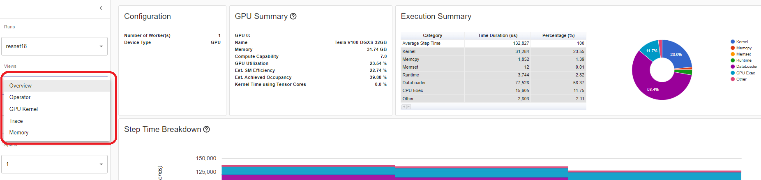Screen dimensions: 761x180
Task: Pick the Memory view option
Action: (x=19, y=133)
